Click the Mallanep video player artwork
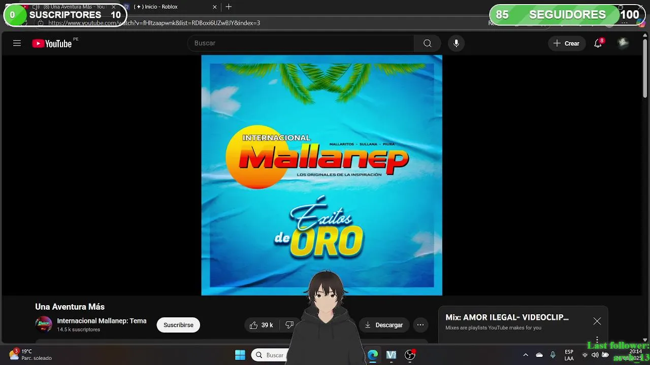 point(321,175)
